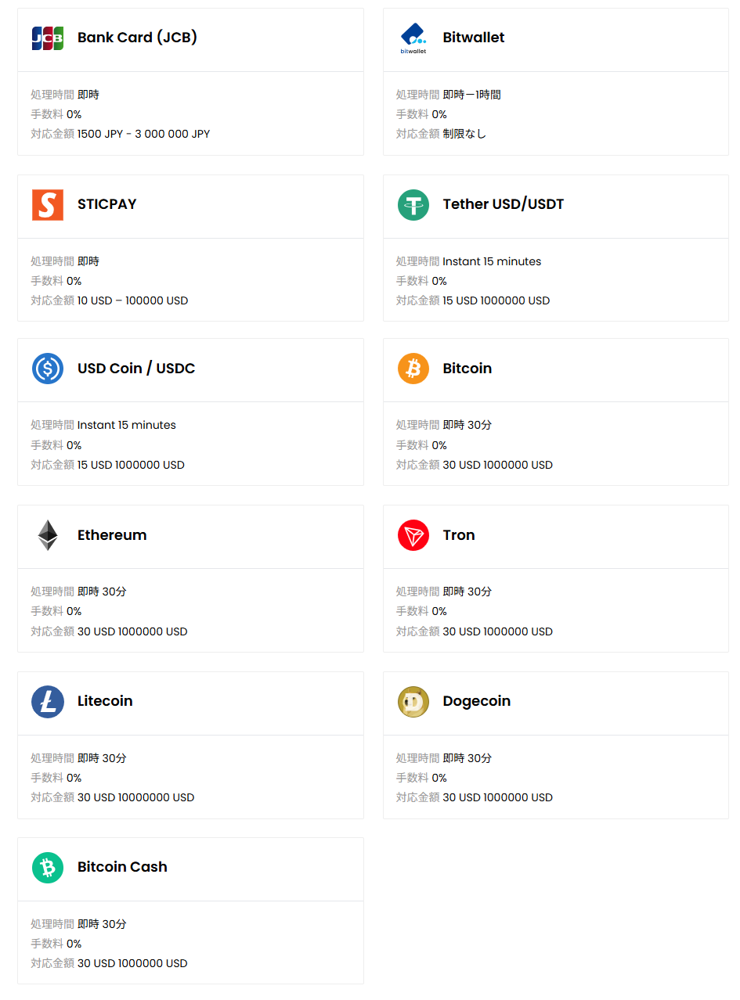Click the green Bitcoin Cash icon
Viewport: 740px width, 1000px height.
pos(48,868)
